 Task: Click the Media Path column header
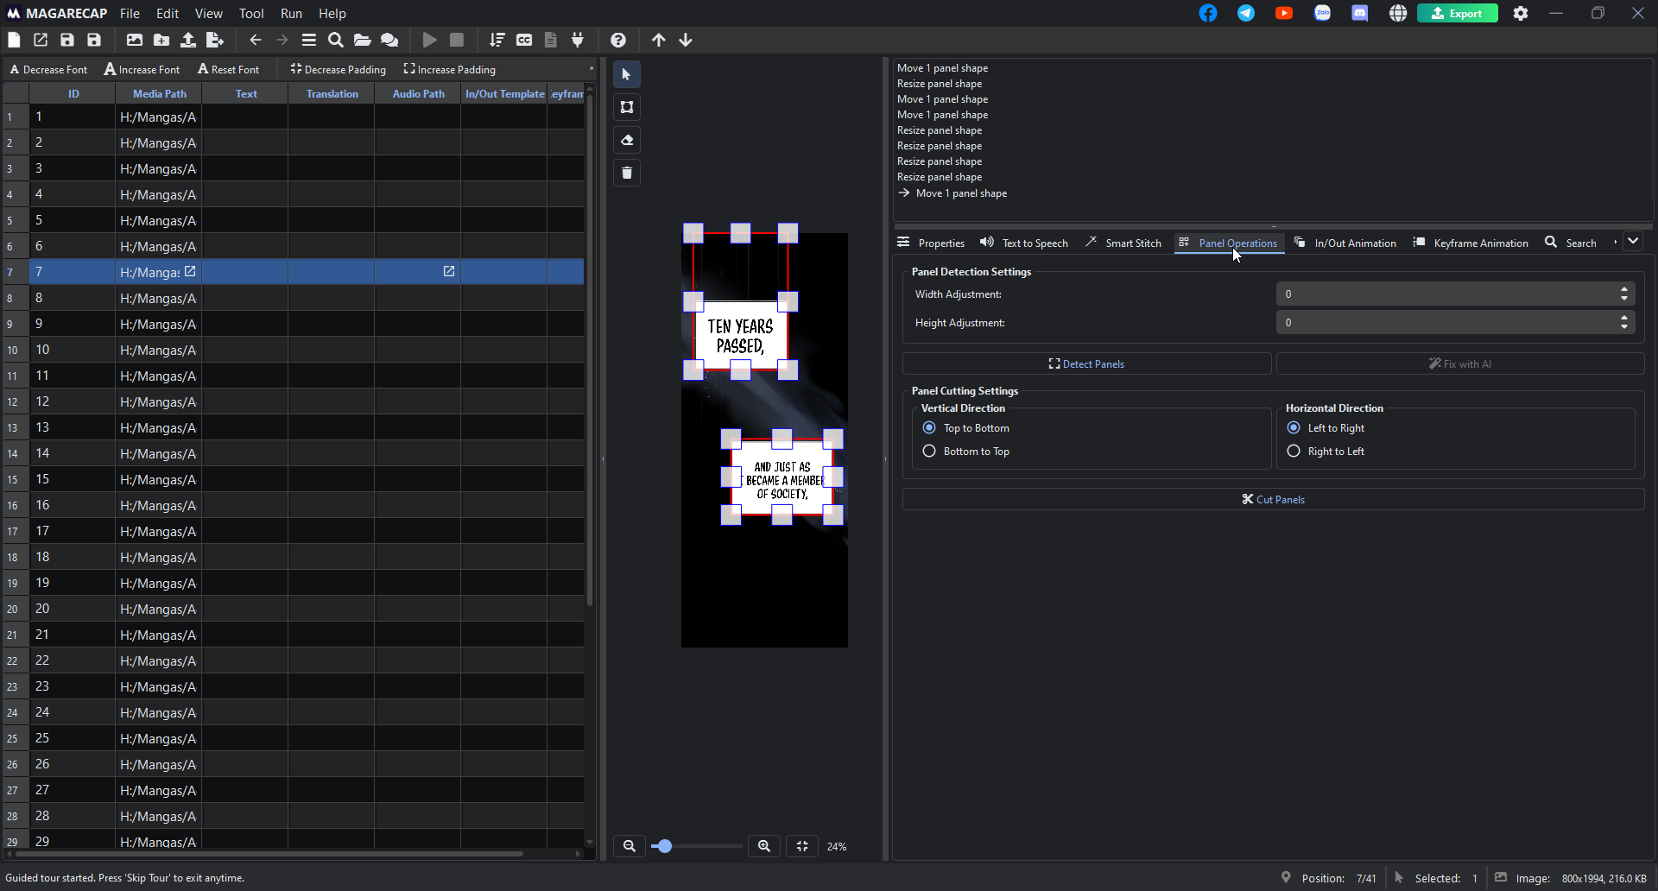pyautogui.click(x=159, y=93)
